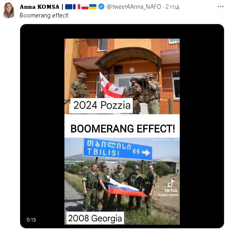
Task: Open the post timestamp link
Action: (x=172, y=7)
